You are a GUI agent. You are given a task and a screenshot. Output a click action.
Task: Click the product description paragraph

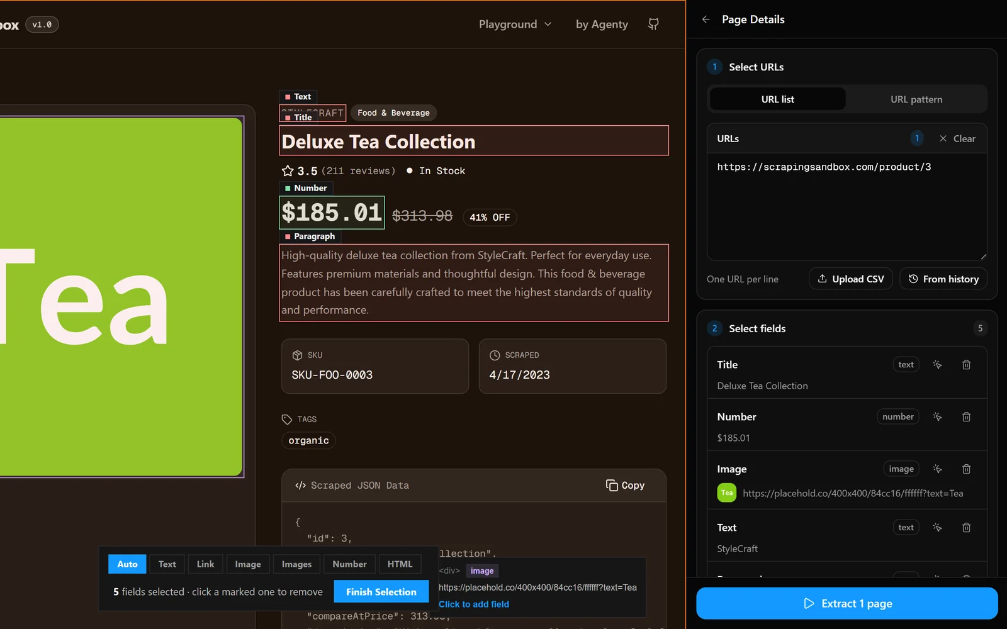[x=474, y=282]
